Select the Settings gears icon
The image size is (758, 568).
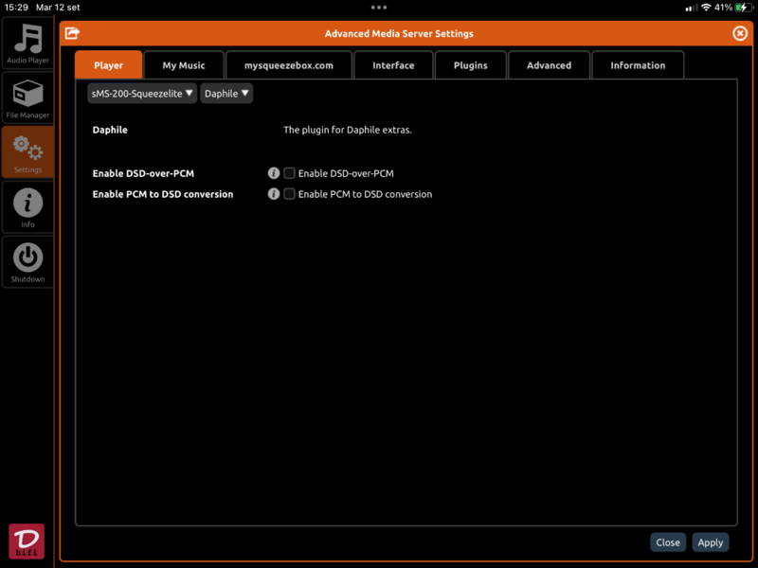click(x=27, y=152)
